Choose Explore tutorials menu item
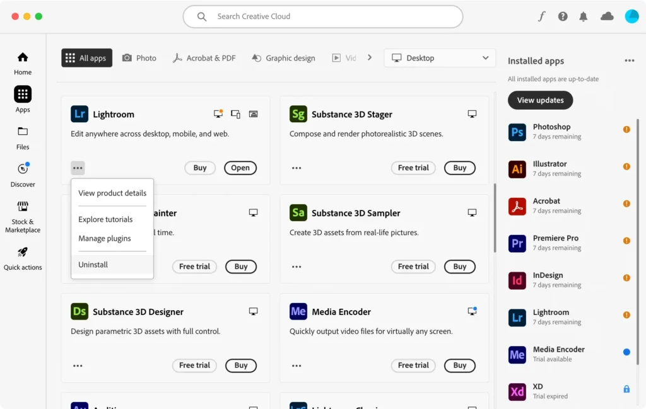 112,219
